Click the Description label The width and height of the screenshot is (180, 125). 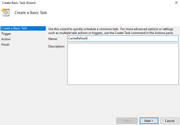tap(56, 46)
